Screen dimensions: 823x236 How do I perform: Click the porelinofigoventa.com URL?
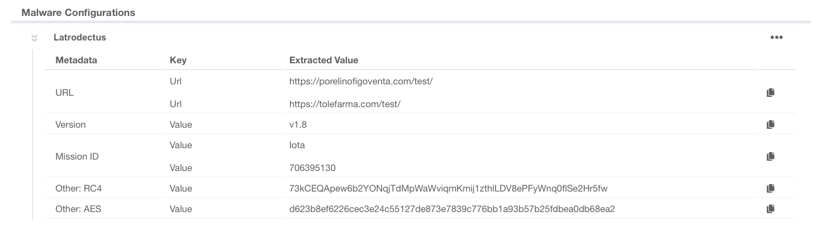(x=361, y=81)
